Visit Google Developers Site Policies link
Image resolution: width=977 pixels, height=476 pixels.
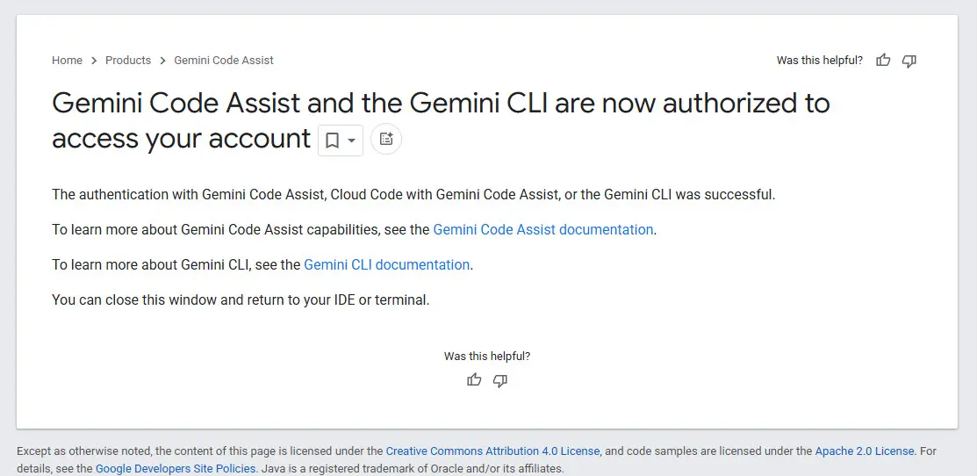pyautogui.click(x=176, y=469)
